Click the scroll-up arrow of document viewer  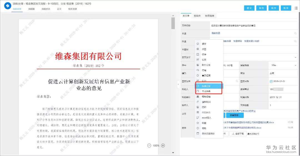[173, 16]
